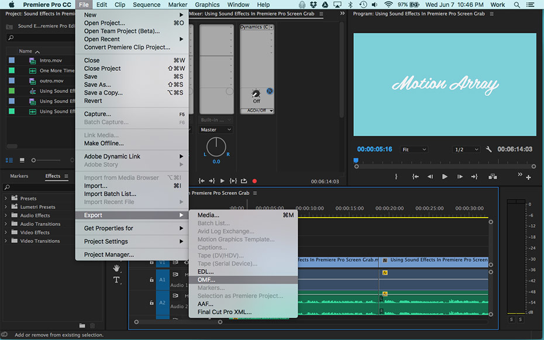Click the Project panel zoom slider

tap(34, 160)
